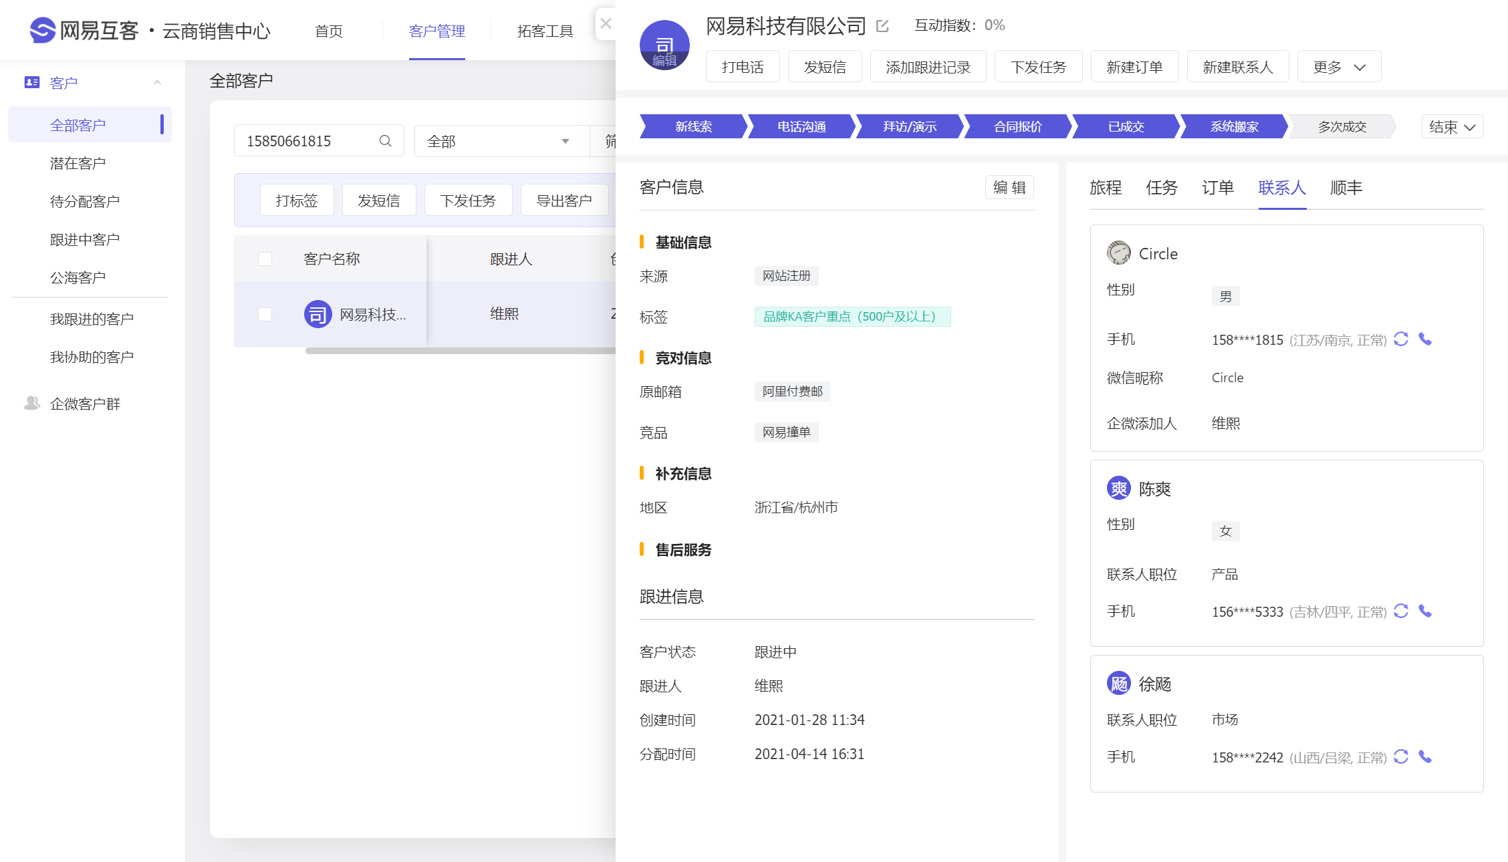1508x862 pixels.
Task: Click 徐飏's contact avatar
Action: 1119,684
